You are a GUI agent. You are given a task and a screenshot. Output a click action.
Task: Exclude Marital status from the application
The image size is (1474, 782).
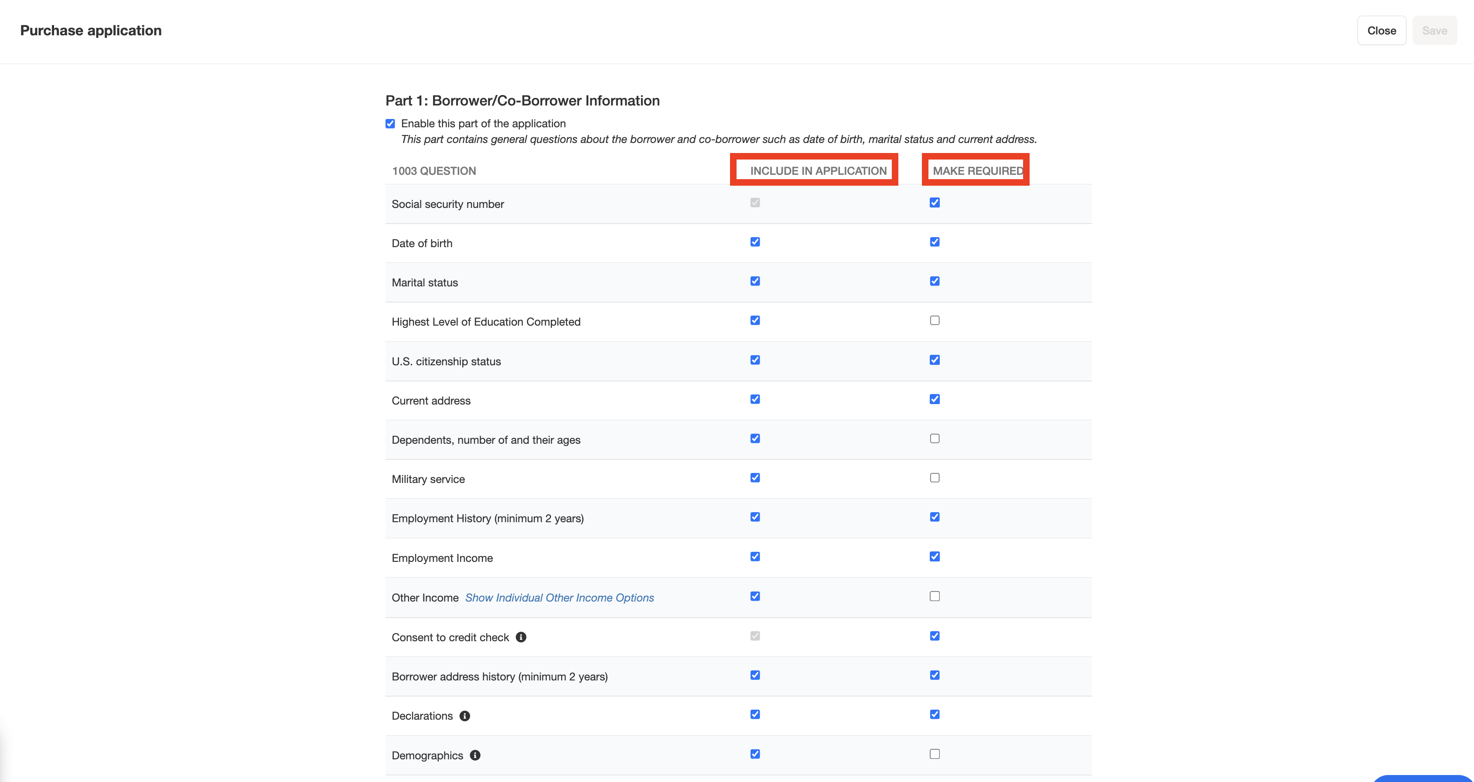coord(755,281)
